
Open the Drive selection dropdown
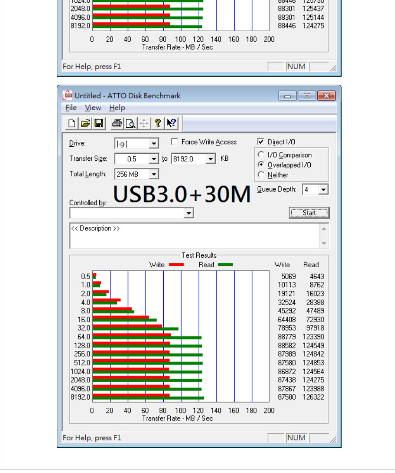[153, 143]
